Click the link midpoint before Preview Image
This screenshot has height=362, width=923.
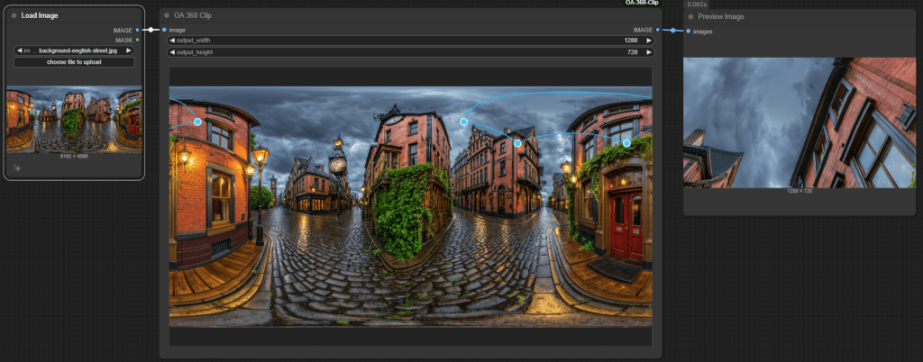pos(672,30)
